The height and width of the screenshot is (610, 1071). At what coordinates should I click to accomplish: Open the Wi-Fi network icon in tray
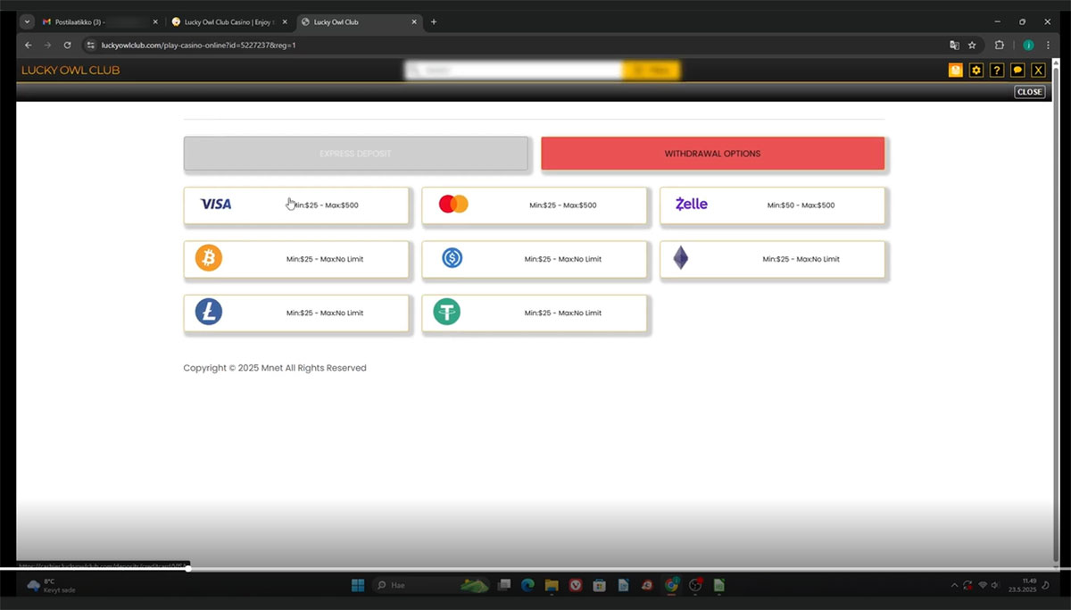tap(983, 585)
